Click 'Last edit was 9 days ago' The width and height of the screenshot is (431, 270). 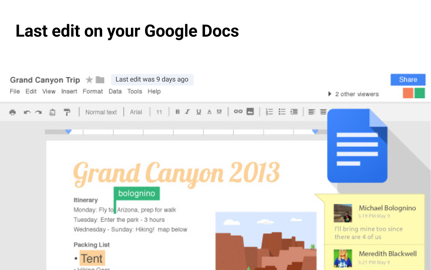(152, 80)
